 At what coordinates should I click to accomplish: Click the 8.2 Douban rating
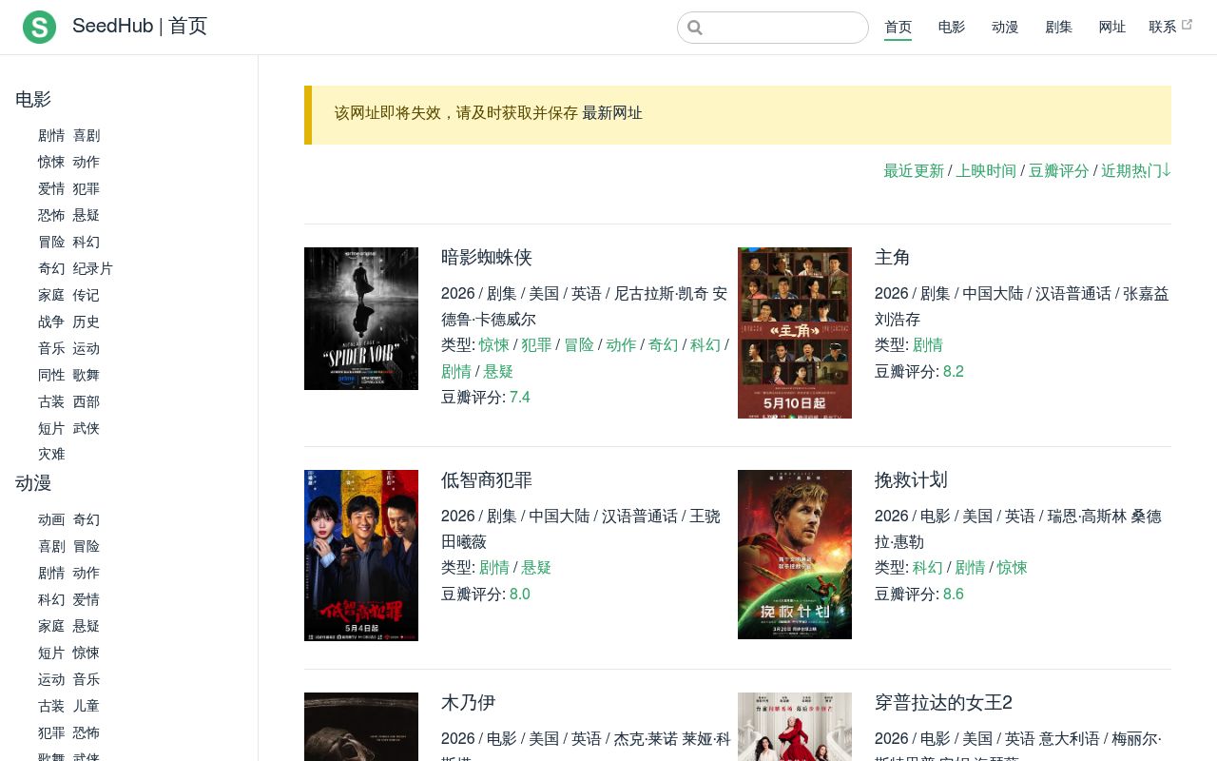point(954,372)
